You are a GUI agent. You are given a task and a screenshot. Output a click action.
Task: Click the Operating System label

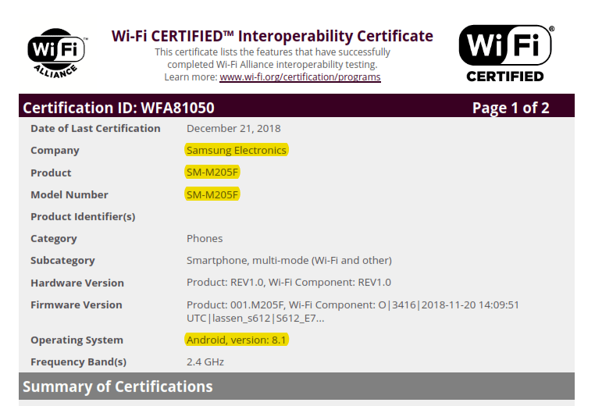click(x=77, y=340)
